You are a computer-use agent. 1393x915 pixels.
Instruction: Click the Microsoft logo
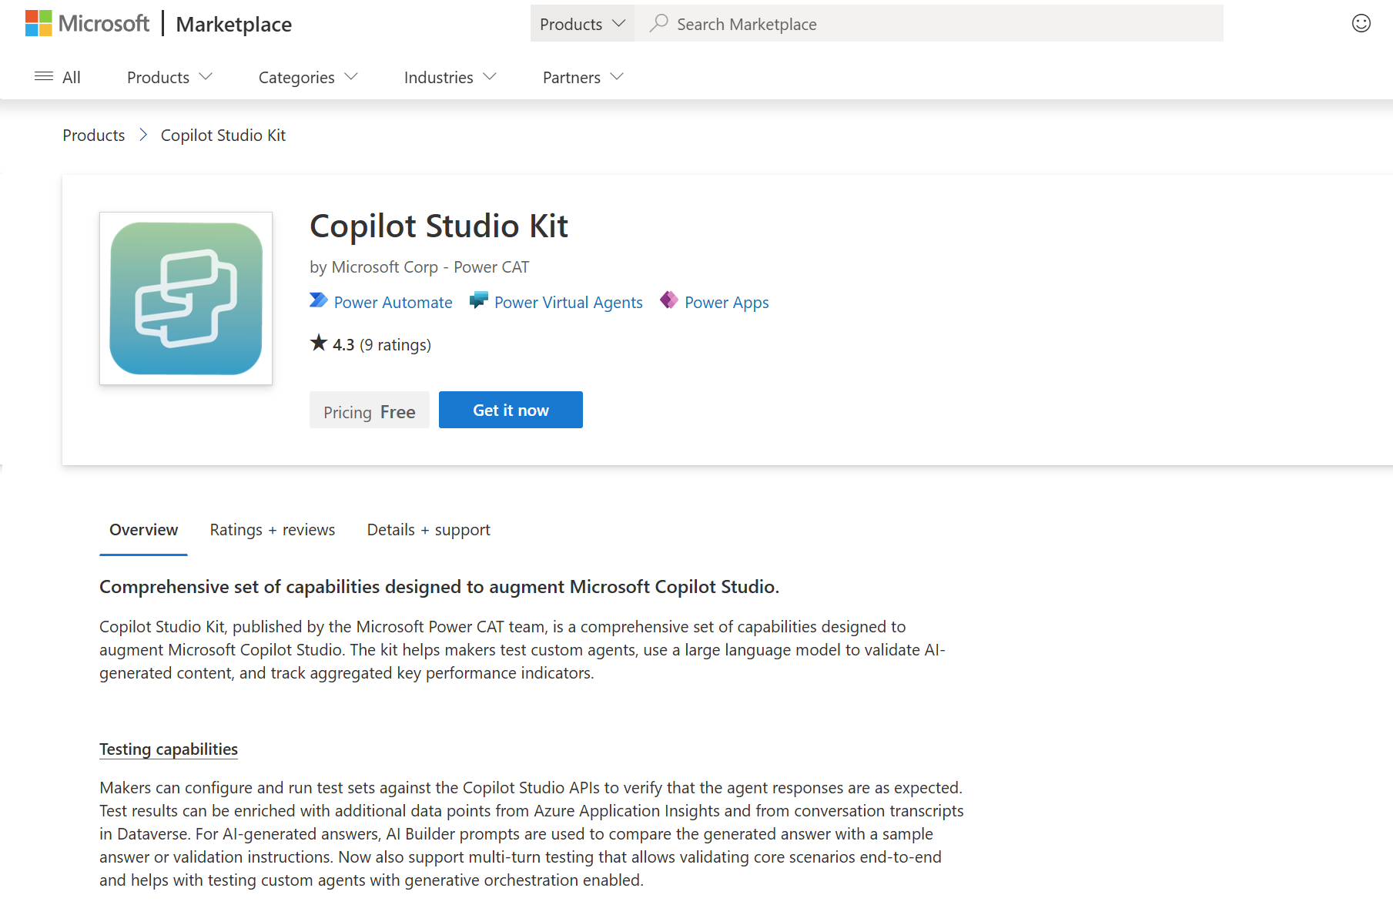point(87,24)
